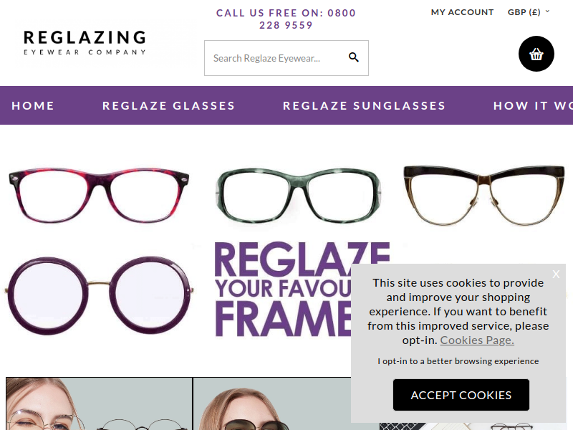This screenshot has width=573, height=430.
Task: Open the woman with sunglasses photo tile
Action: pos(272,403)
